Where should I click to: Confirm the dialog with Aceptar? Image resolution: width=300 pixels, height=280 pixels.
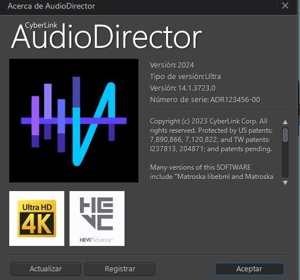(249, 268)
